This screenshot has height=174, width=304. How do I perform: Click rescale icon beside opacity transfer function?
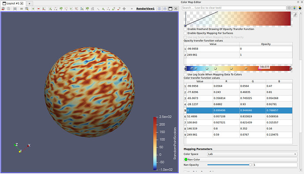pos(295,15)
